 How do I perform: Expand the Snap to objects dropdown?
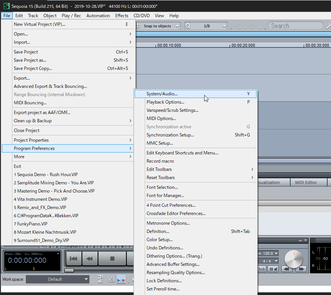tap(177, 26)
